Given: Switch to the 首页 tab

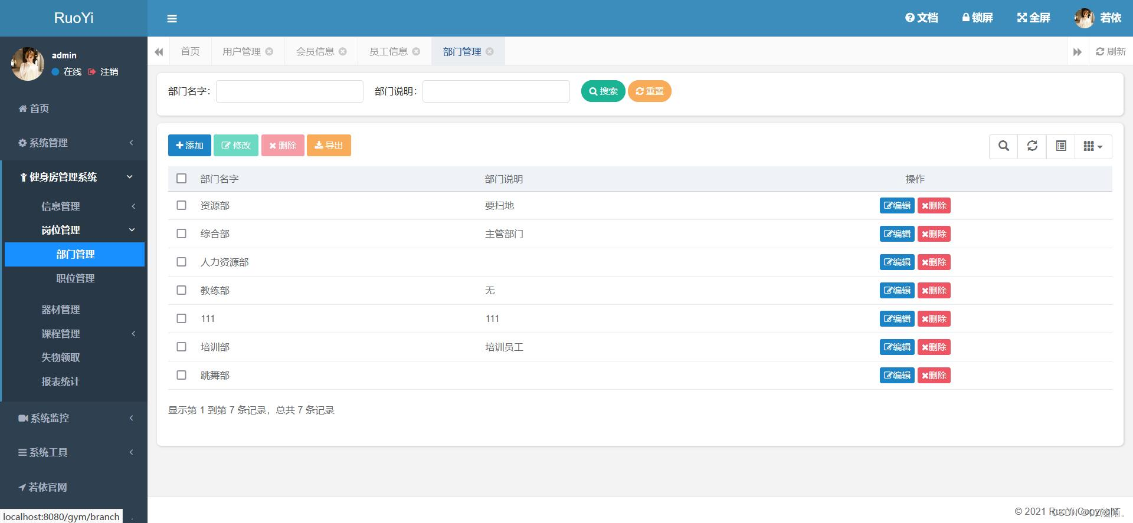Looking at the screenshot, I should point(190,51).
